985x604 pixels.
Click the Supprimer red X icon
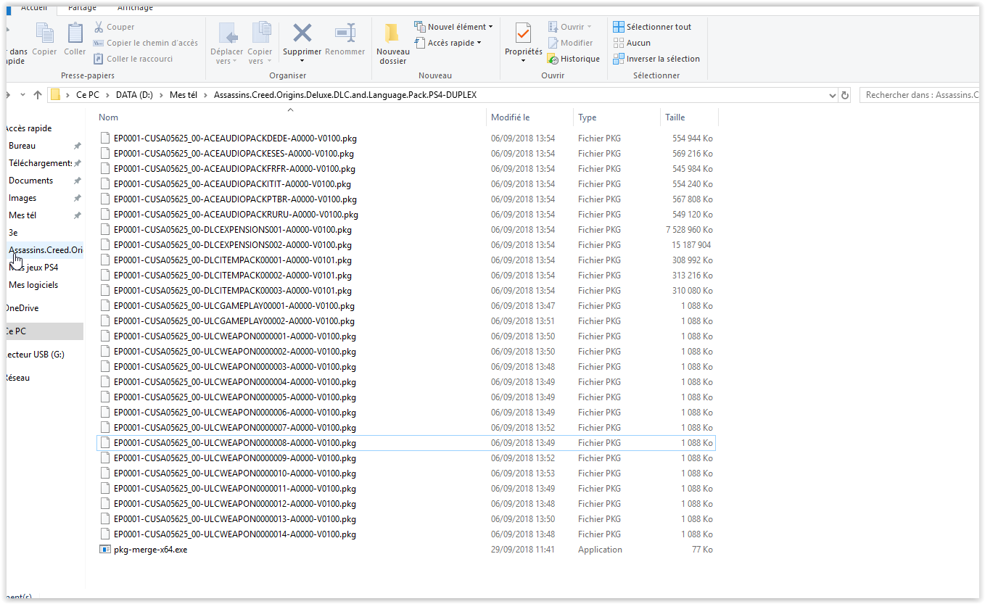[x=302, y=33]
